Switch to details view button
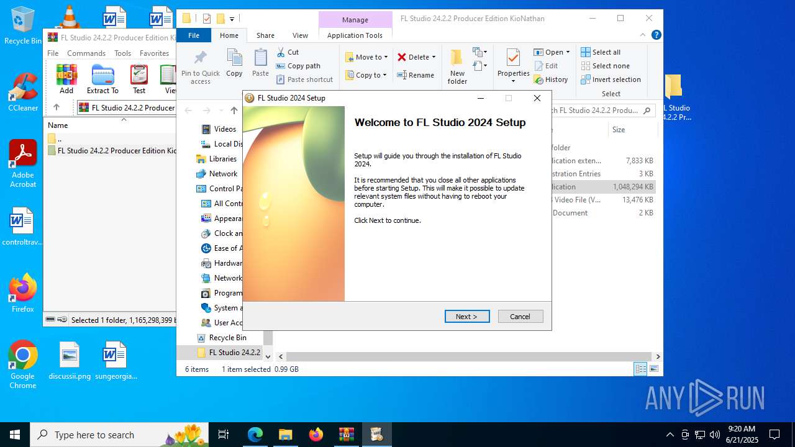Viewport: 795px width, 447px height. (640, 369)
